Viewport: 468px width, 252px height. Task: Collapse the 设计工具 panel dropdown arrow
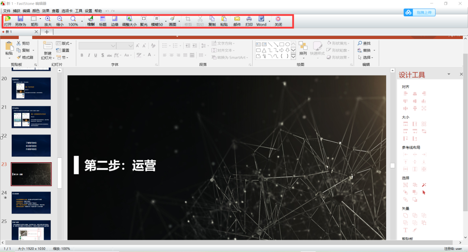click(448, 74)
